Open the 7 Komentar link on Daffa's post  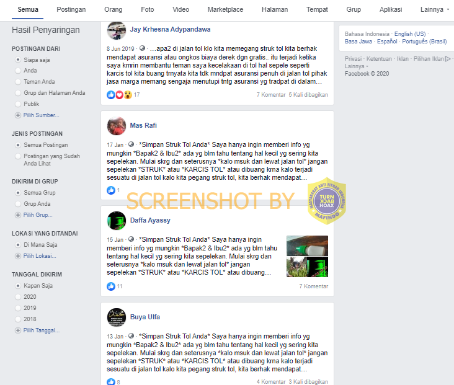pos(314,286)
